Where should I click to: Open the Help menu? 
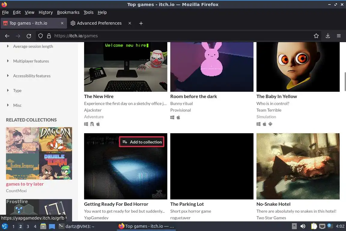102,12
